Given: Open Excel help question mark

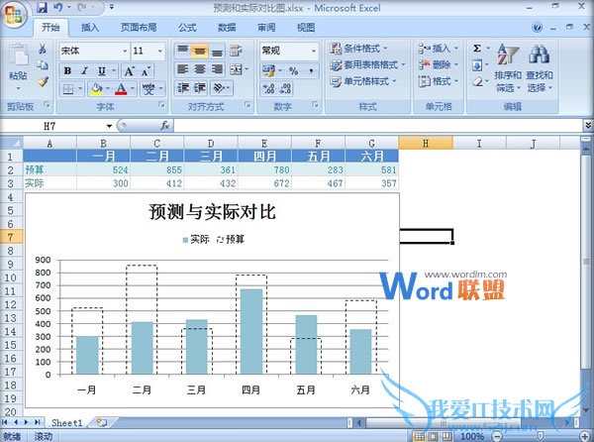Looking at the screenshot, I should (537, 28).
